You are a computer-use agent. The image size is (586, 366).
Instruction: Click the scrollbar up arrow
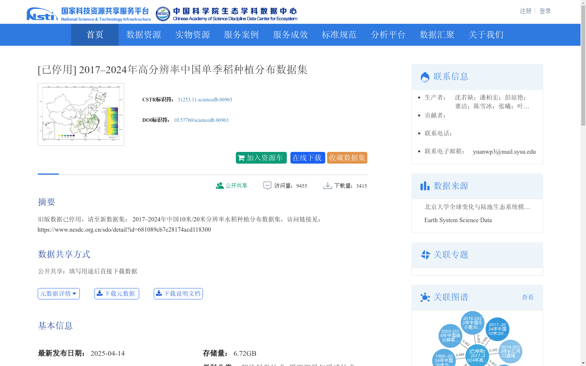click(583, 3)
